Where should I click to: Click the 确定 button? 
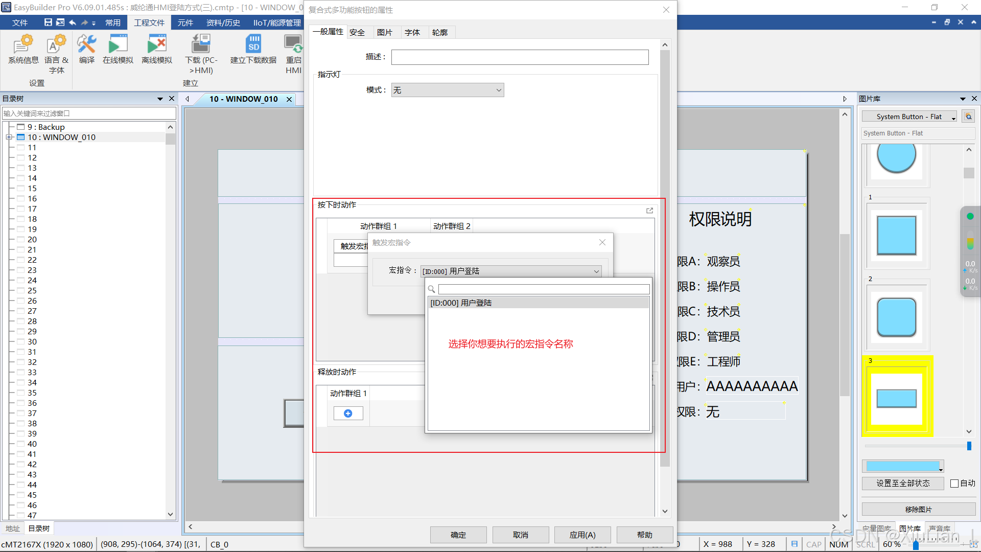point(458,535)
